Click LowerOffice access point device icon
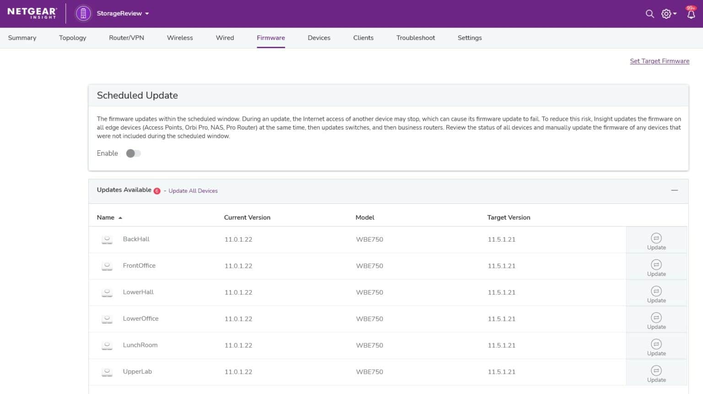This screenshot has width=703, height=394. [x=107, y=319]
